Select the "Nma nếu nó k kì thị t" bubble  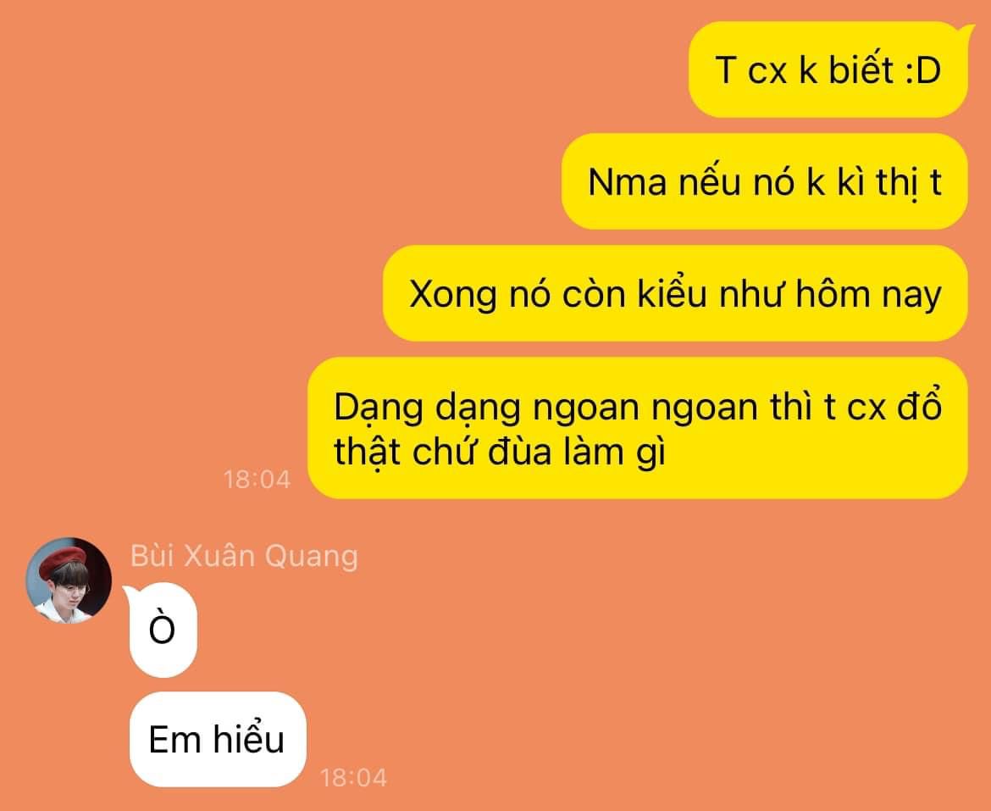(x=765, y=181)
